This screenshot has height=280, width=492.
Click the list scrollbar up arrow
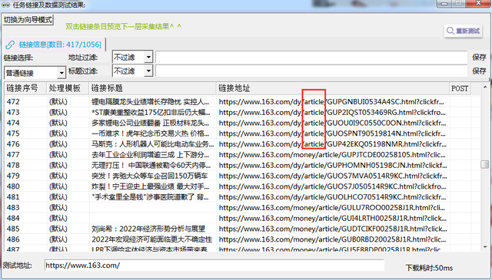(485, 87)
